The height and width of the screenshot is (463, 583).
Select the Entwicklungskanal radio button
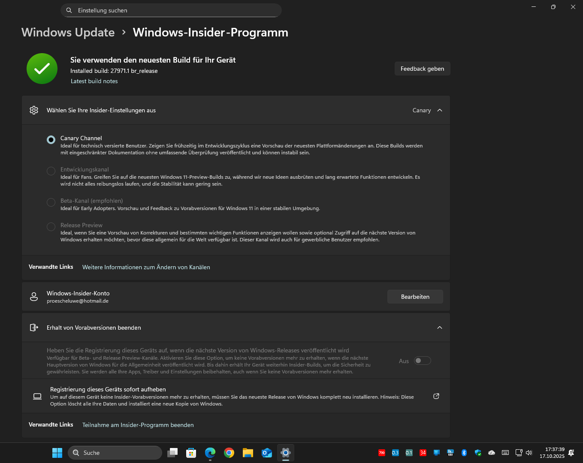coord(51,171)
